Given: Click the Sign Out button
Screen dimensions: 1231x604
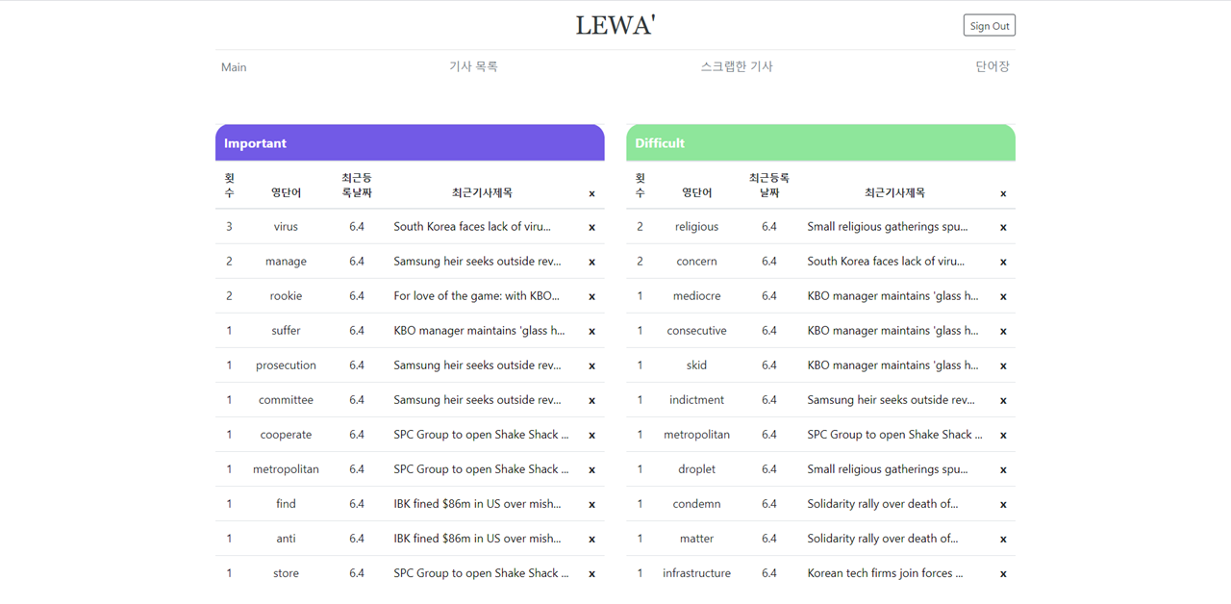Looking at the screenshot, I should click(989, 25).
